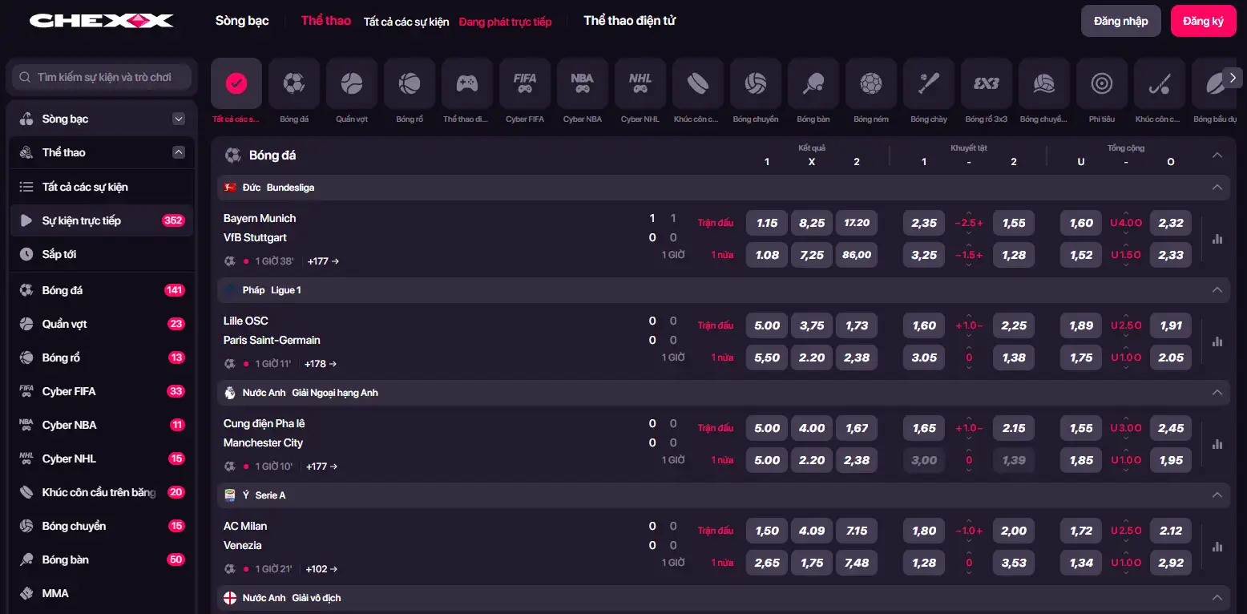Open the Cyber FIFA category icon in the carousel
1247x614 pixels.
(525, 83)
